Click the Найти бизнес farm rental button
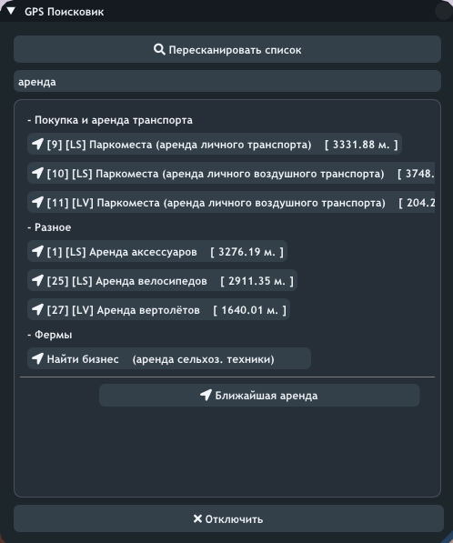 [169, 358]
